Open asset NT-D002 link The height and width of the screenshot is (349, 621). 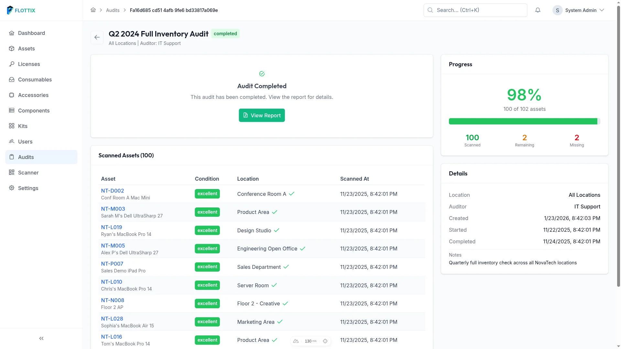pyautogui.click(x=112, y=191)
